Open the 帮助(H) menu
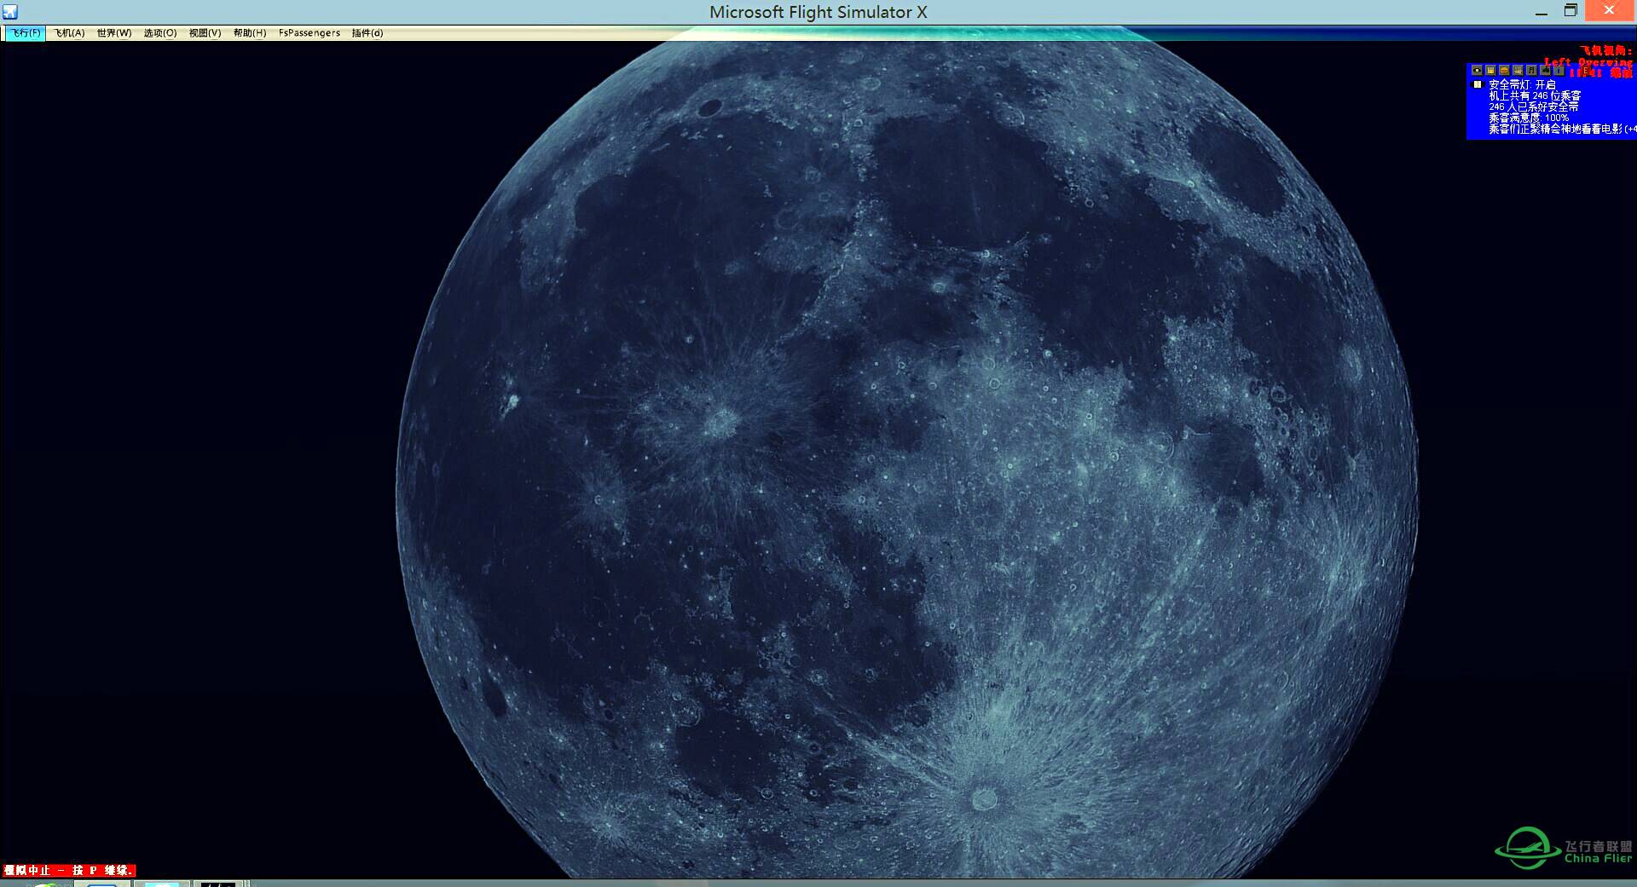 (250, 33)
